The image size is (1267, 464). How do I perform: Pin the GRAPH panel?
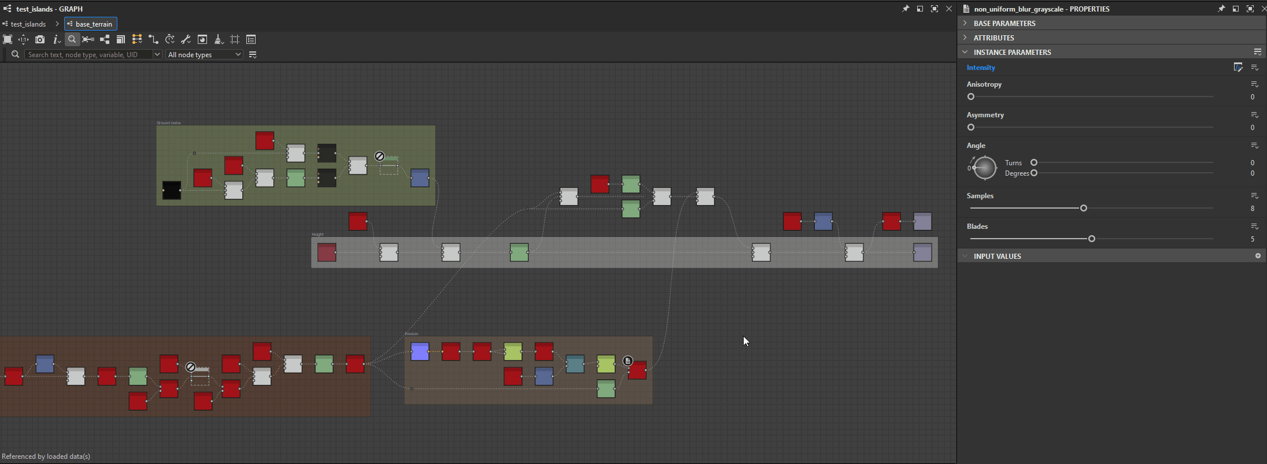pos(906,9)
